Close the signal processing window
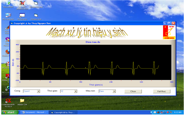The width and height of the screenshot is (184, 119). click(174, 23)
